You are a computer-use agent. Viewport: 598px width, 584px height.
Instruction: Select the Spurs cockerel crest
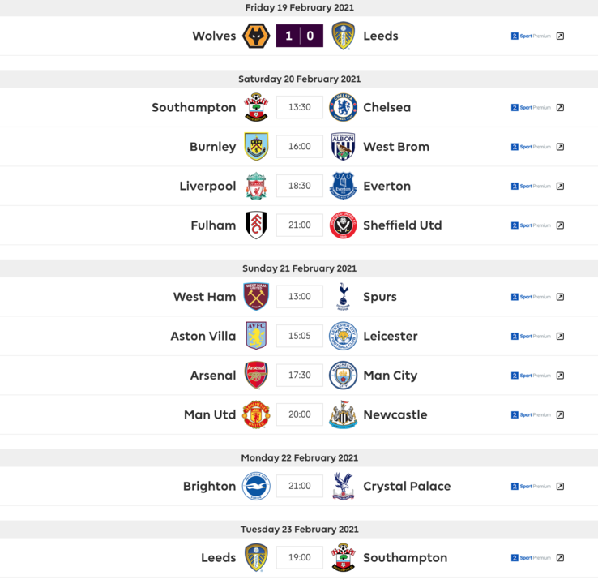pos(344,297)
